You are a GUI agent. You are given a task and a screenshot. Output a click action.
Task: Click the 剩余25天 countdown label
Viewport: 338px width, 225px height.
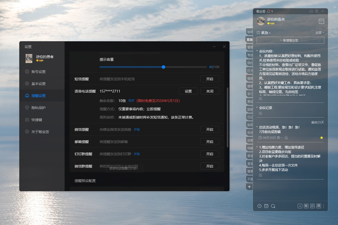(317, 122)
